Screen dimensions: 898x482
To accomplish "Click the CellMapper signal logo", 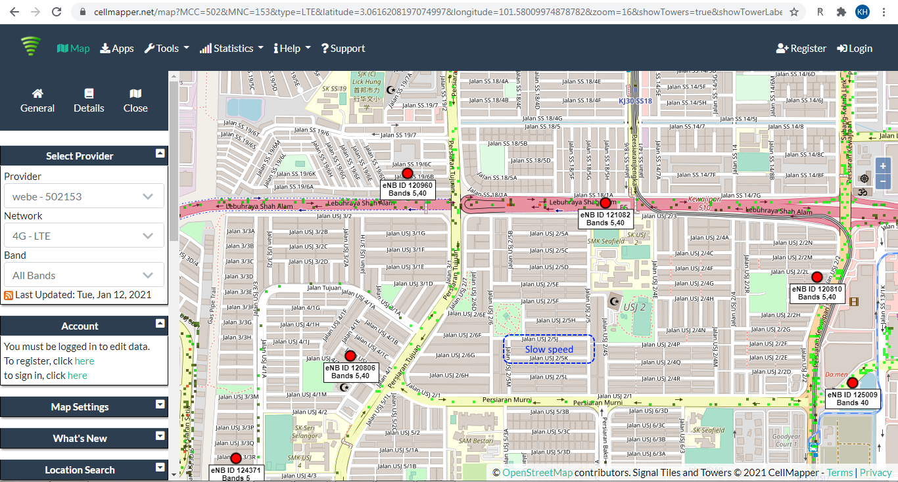I will [x=30, y=47].
